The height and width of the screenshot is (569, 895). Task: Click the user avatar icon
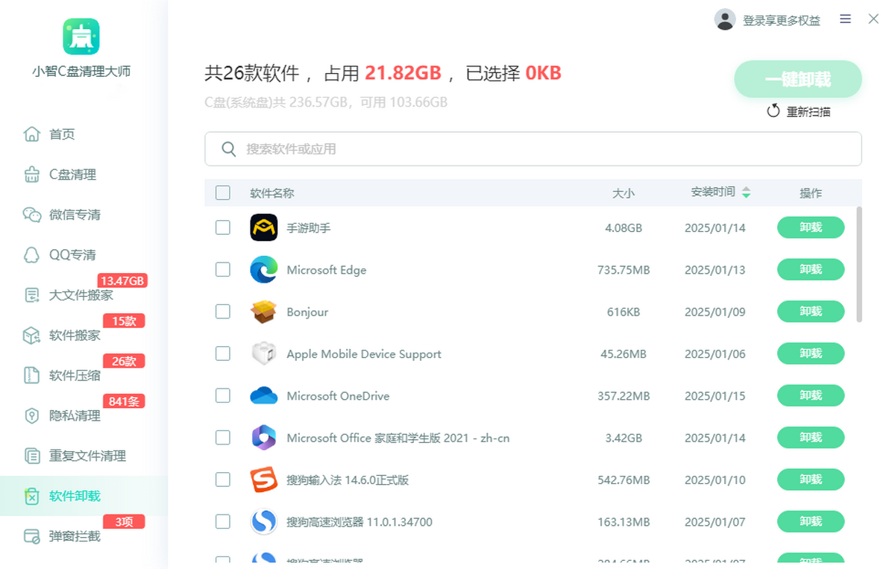(x=725, y=19)
